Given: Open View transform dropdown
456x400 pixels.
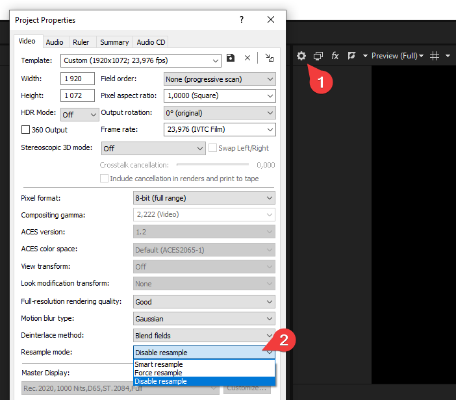Looking at the screenshot, I should 204,267.
